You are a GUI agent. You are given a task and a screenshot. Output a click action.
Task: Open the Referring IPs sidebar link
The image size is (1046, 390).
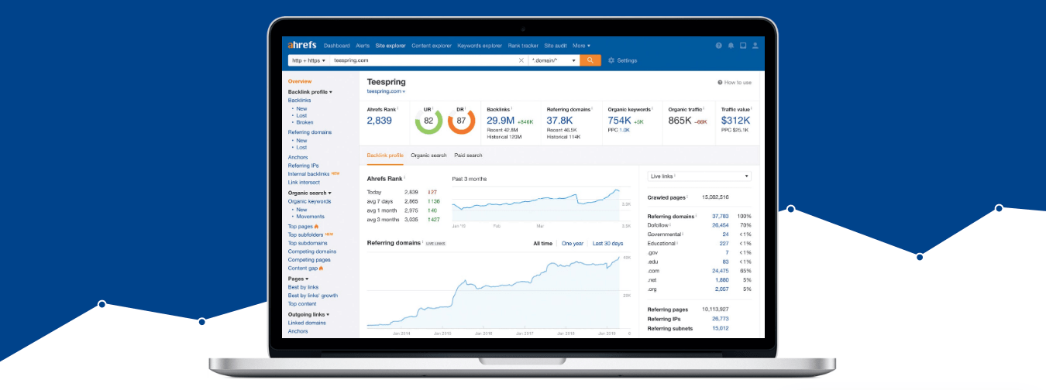(x=303, y=166)
